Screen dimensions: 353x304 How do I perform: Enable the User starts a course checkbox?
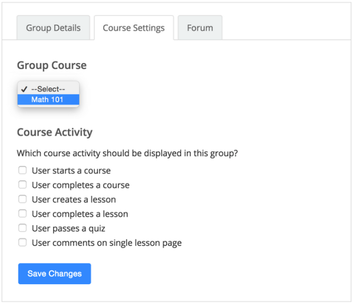tap(23, 170)
